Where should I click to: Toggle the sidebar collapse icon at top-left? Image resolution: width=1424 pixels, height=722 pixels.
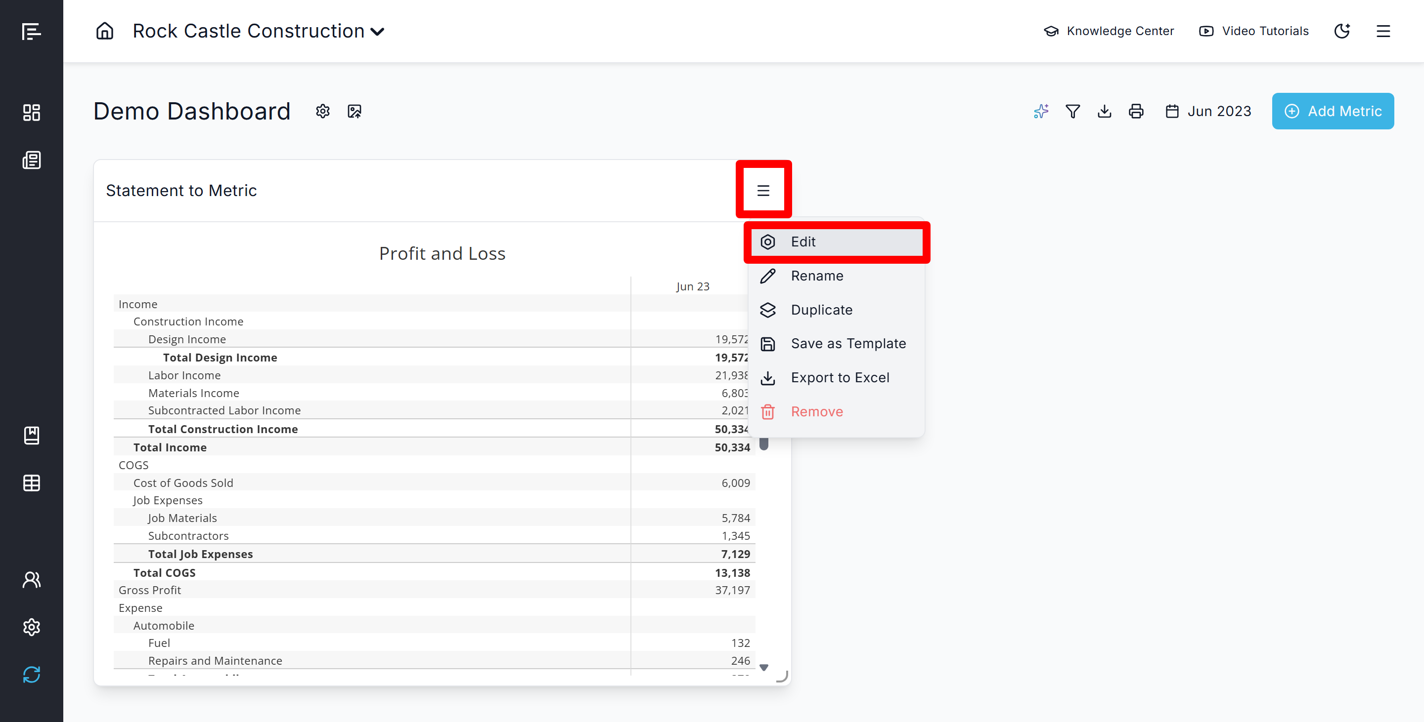32,32
